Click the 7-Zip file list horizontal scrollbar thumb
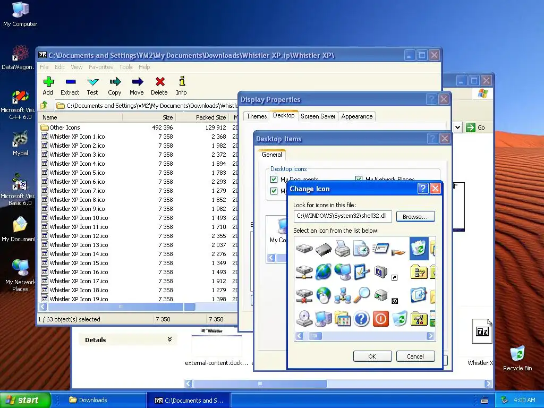 [x=121, y=307]
